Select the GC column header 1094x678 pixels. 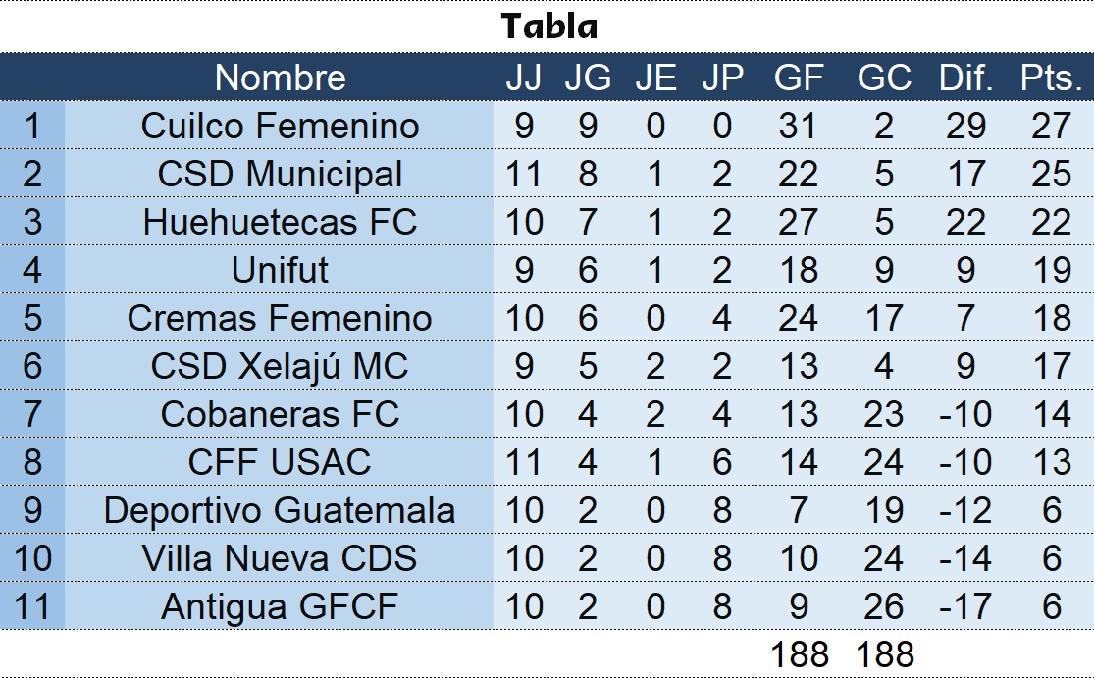coord(883,78)
